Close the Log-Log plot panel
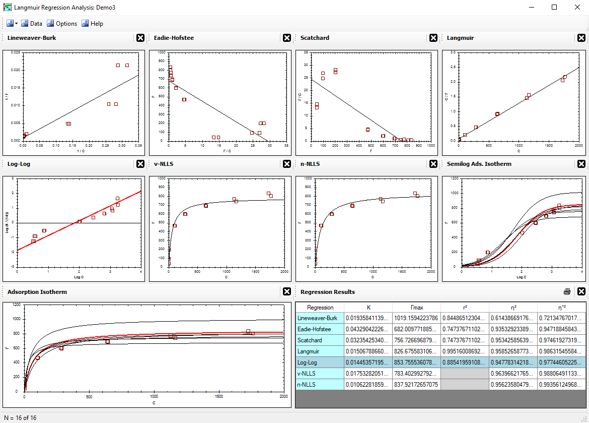The width and height of the screenshot is (589, 423). pyautogui.click(x=140, y=164)
